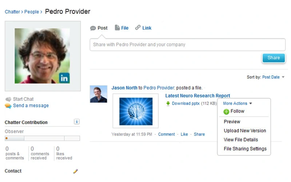Collapse the More Actions dropdown
This screenshot has height=182, width=291.
(238, 103)
